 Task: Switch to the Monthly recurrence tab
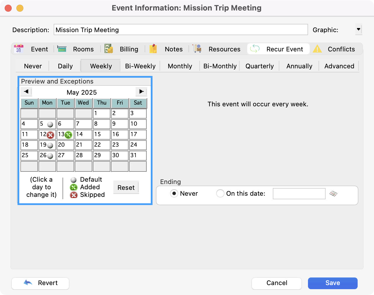click(180, 66)
